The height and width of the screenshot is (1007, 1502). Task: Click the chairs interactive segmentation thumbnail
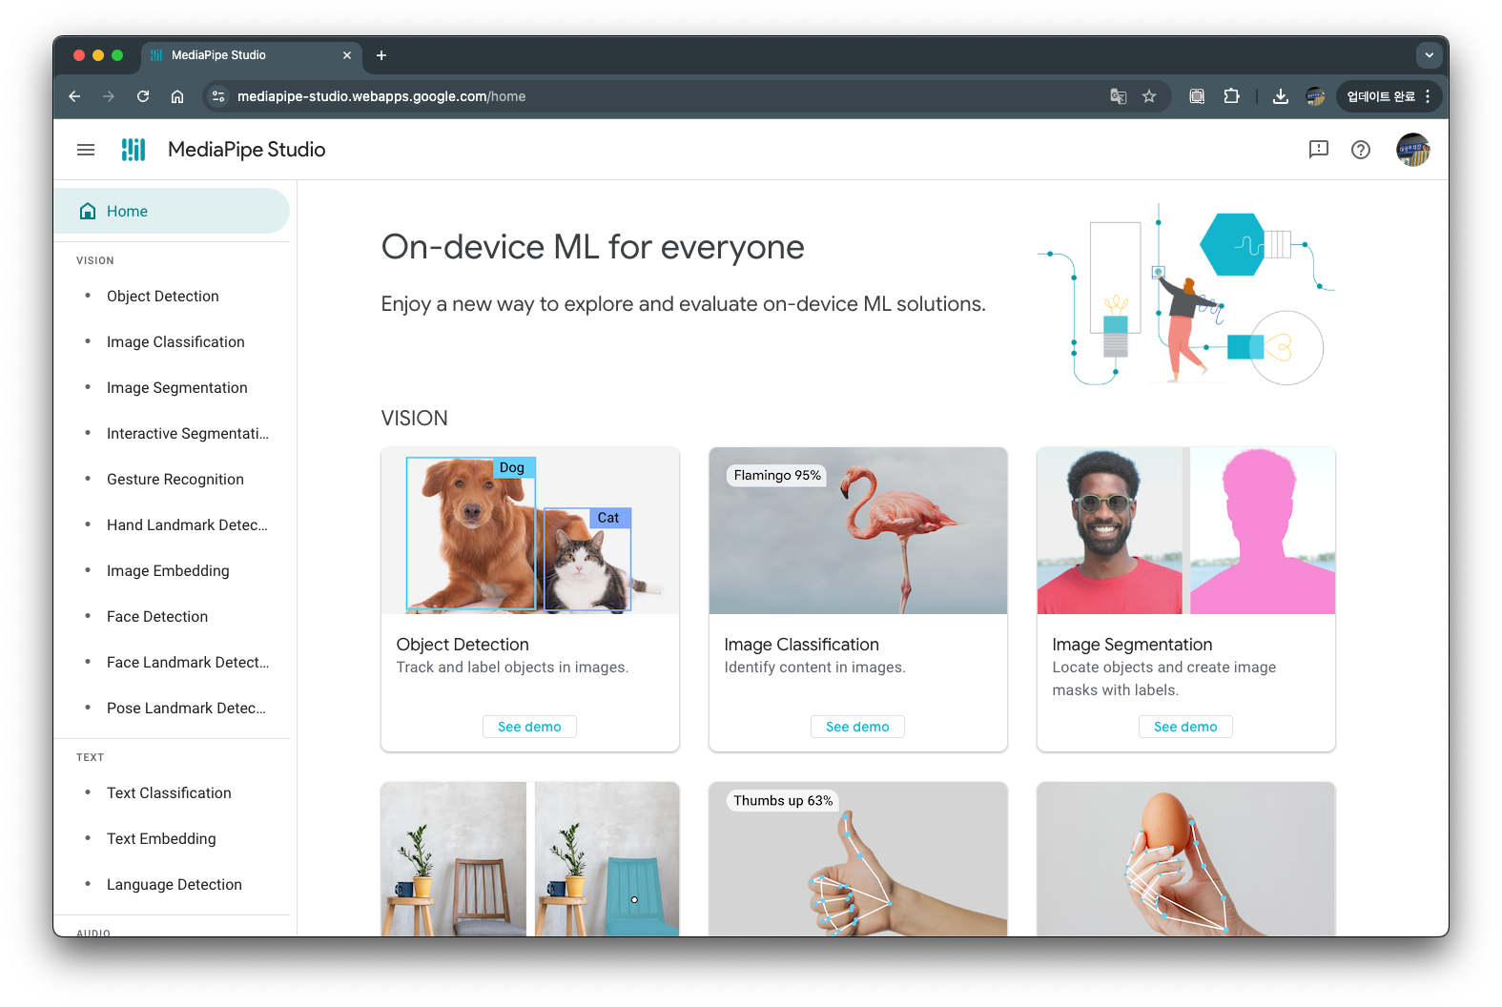(x=530, y=858)
